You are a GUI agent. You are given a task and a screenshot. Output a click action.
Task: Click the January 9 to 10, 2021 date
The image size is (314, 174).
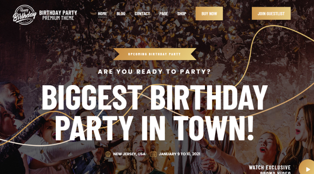click(x=179, y=154)
